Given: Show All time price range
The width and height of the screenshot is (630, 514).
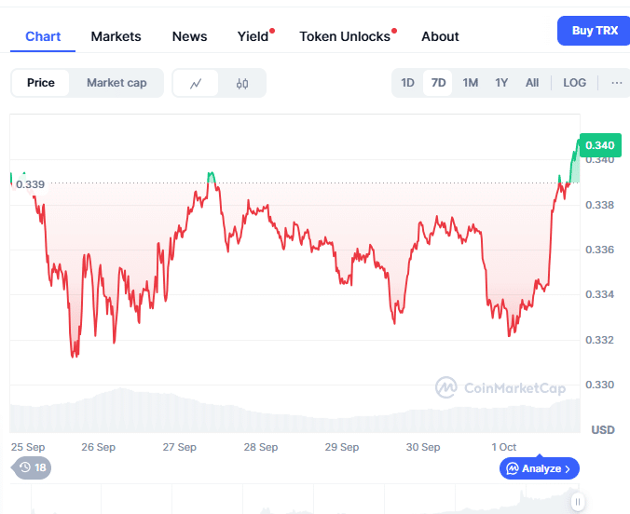Looking at the screenshot, I should coord(532,83).
